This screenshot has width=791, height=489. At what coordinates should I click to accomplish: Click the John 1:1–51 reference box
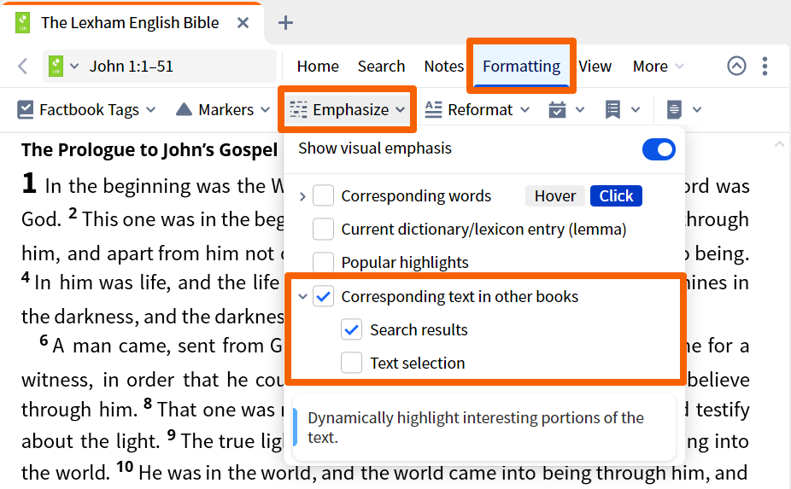(160, 66)
